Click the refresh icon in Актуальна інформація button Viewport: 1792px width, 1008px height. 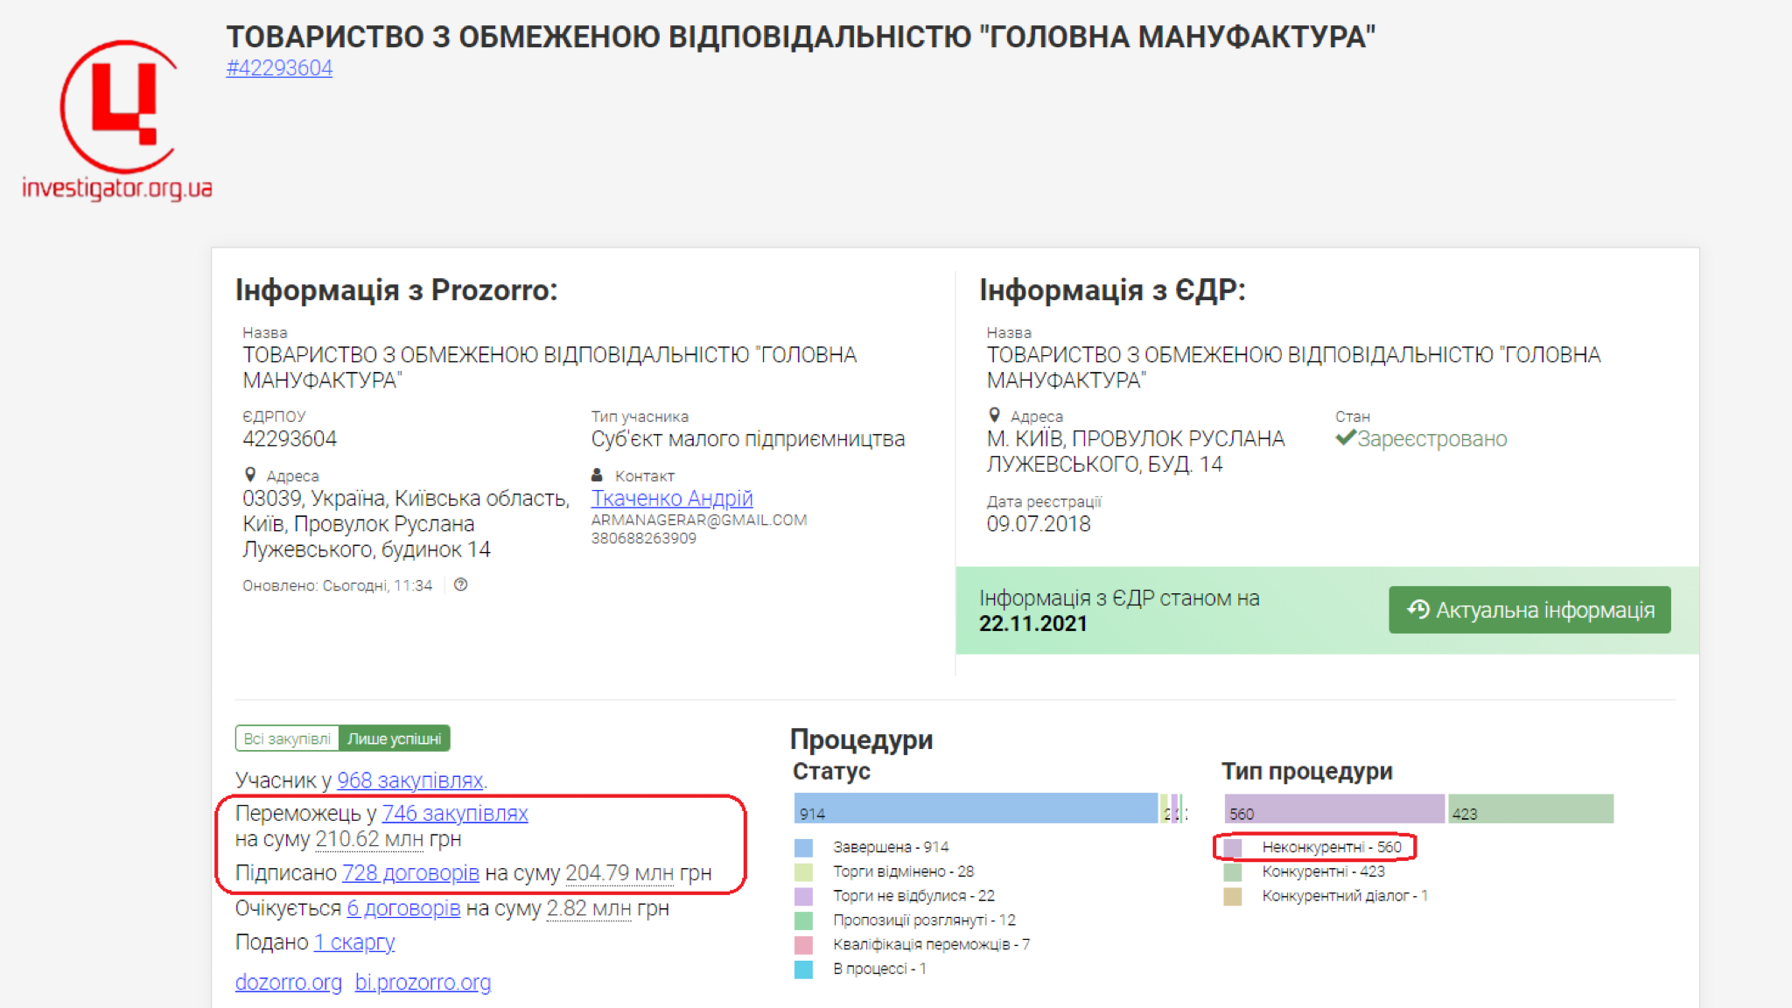tap(1417, 609)
